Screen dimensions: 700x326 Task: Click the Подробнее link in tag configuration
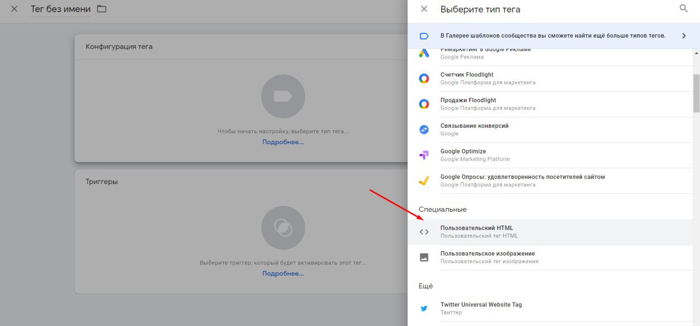point(283,142)
